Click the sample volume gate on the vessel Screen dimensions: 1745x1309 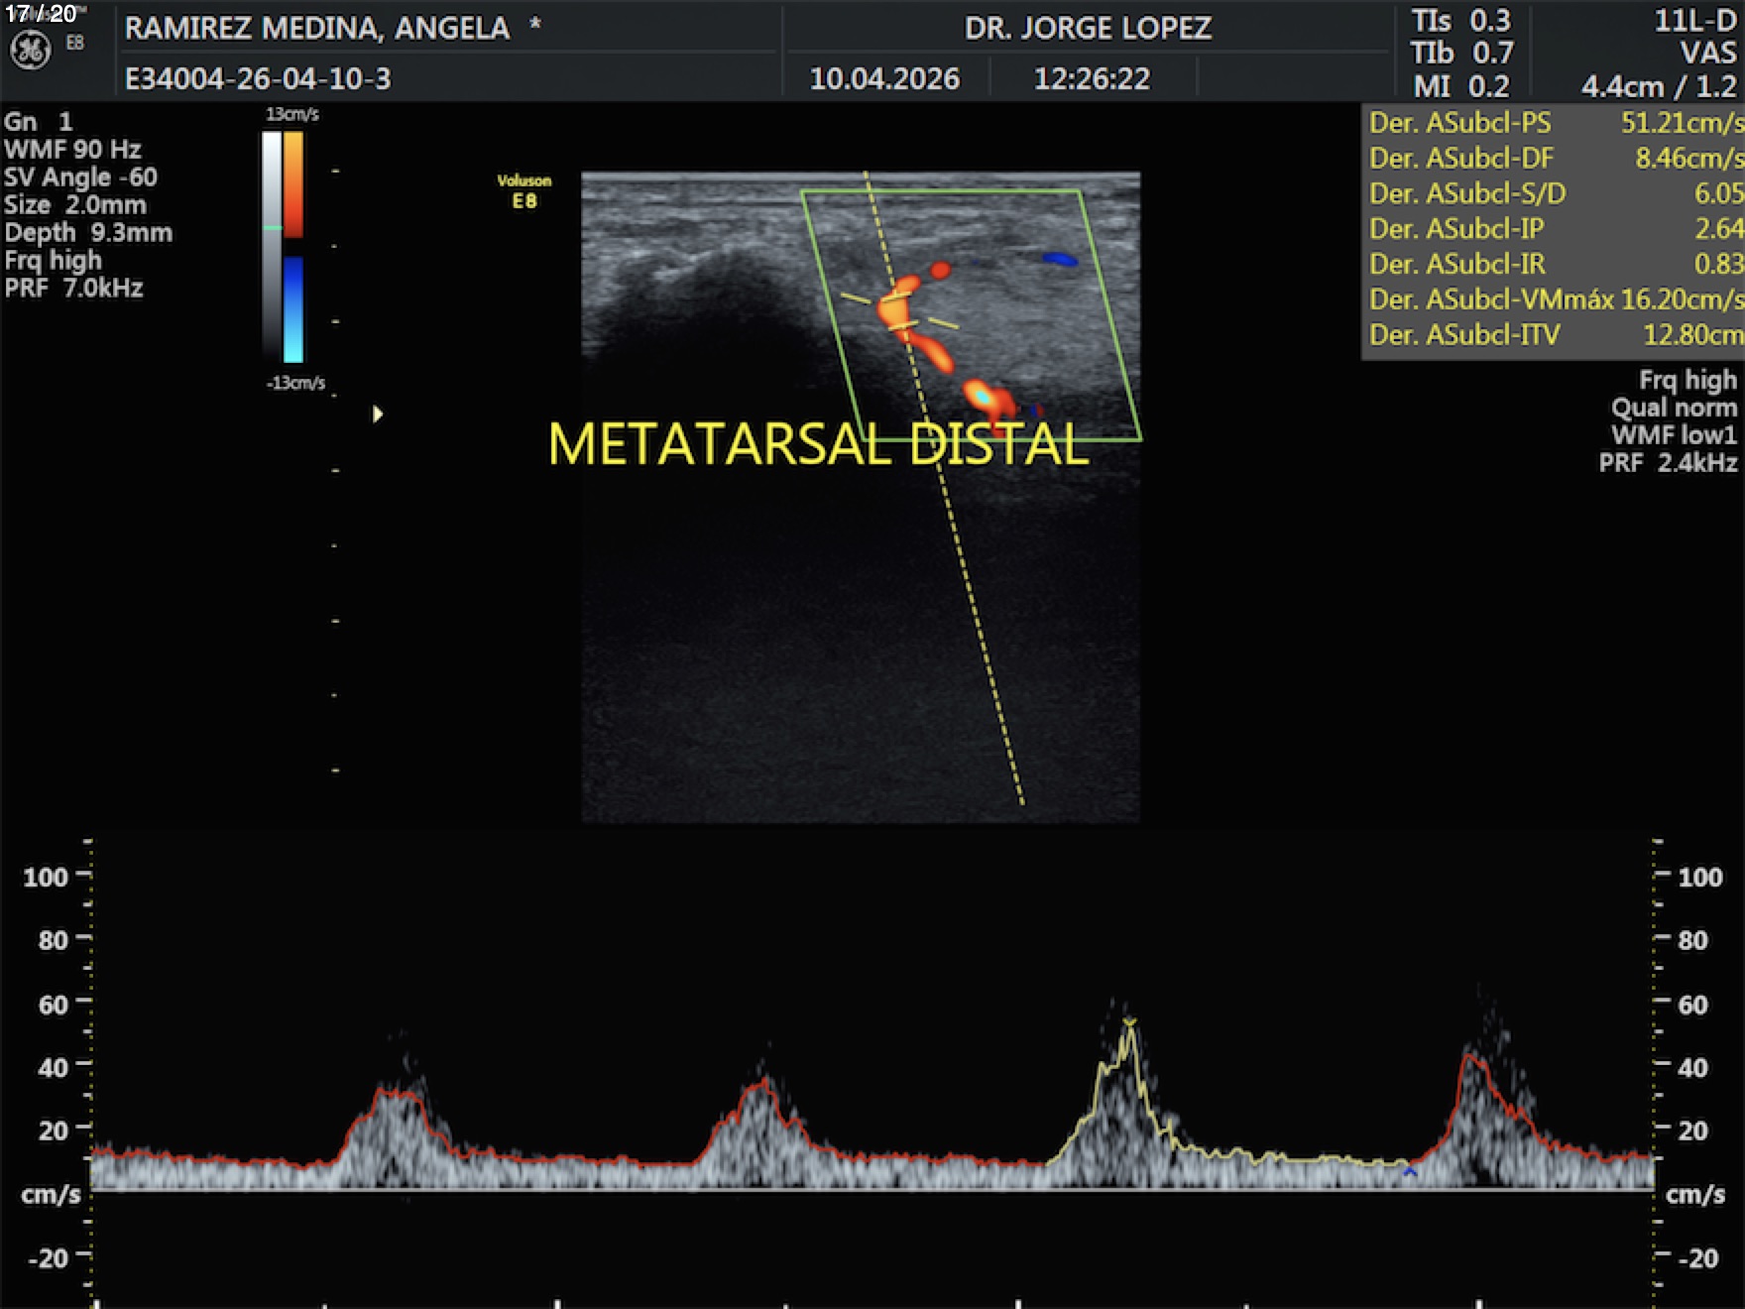click(900, 310)
